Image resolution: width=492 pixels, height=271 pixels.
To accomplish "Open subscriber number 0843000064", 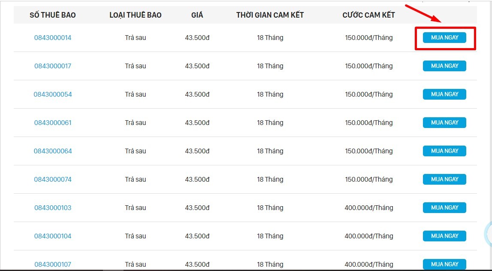I will 53,151.
